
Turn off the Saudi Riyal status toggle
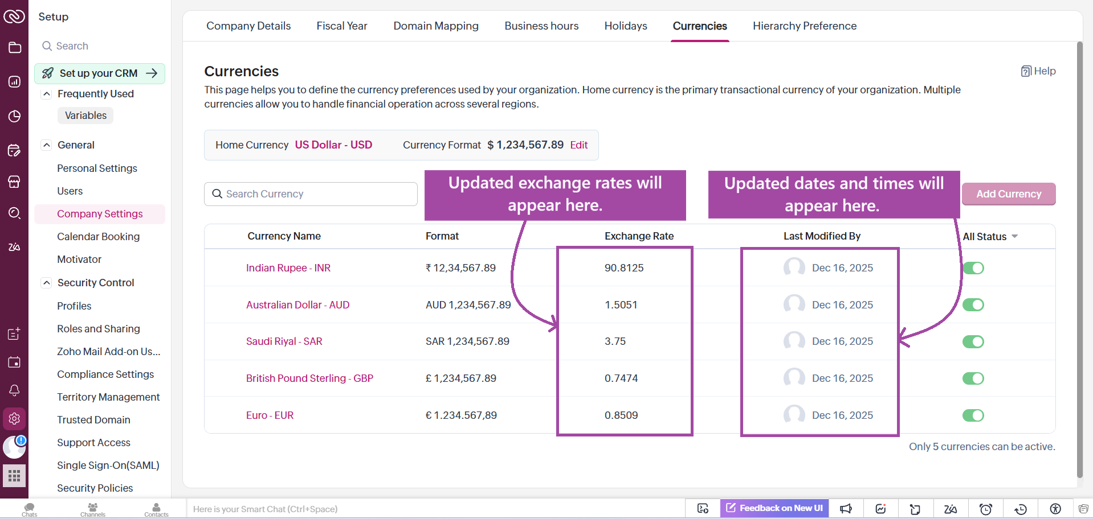point(973,341)
